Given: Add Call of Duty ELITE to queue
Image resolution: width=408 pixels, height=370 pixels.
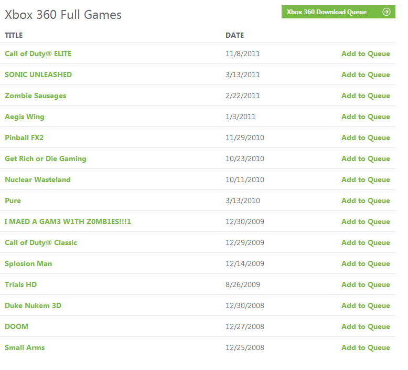Looking at the screenshot, I should click(x=366, y=54).
